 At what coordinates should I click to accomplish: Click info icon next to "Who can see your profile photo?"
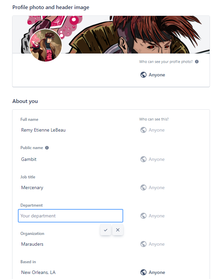[x=197, y=61]
